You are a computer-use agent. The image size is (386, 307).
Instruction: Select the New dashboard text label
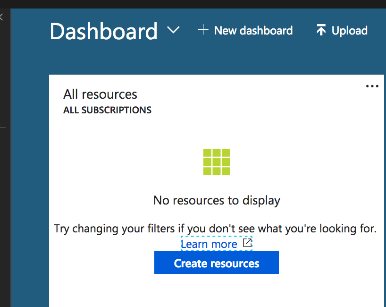click(x=253, y=31)
